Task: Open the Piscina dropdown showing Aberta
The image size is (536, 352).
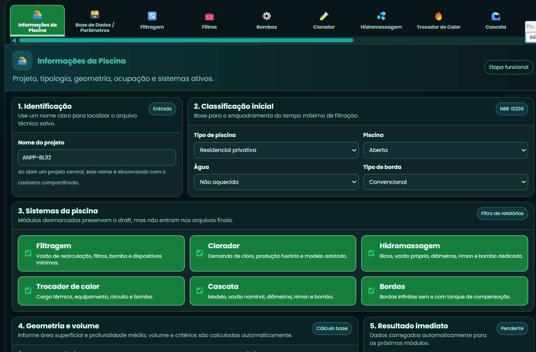Action: 445,150
